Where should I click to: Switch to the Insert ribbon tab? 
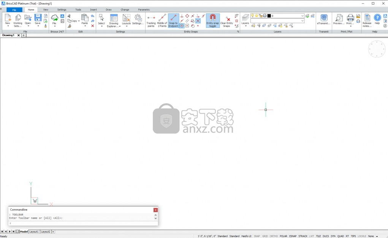(93, 9)
